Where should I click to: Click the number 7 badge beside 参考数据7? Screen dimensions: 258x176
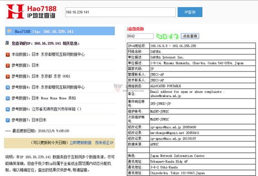click(8, 120)
